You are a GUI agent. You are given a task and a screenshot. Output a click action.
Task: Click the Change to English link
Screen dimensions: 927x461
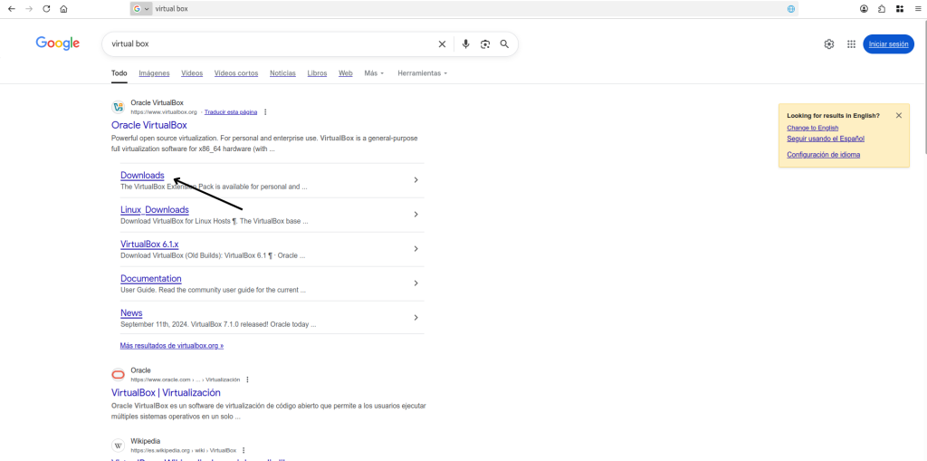[x=812, y=128]
